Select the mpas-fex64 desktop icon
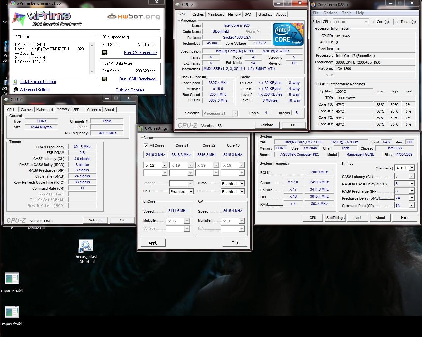The height and width of the screenshot is (337, 422). point(12,312)
